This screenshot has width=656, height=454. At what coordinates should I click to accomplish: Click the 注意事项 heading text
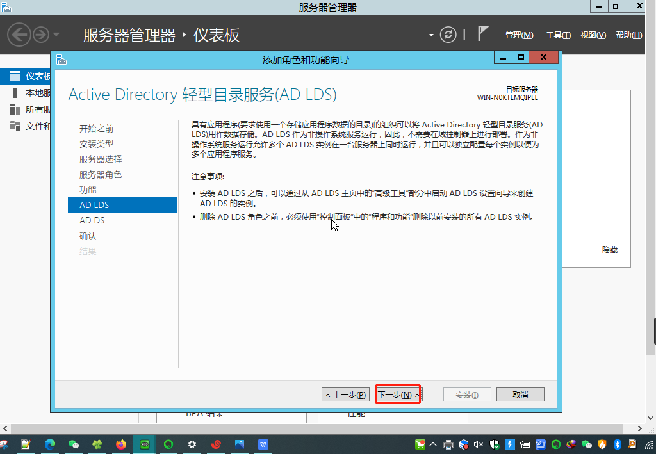point(208,177)
